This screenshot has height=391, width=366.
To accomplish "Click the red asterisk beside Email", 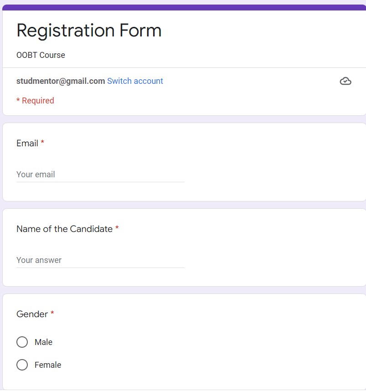I will [x=42, y=142].
